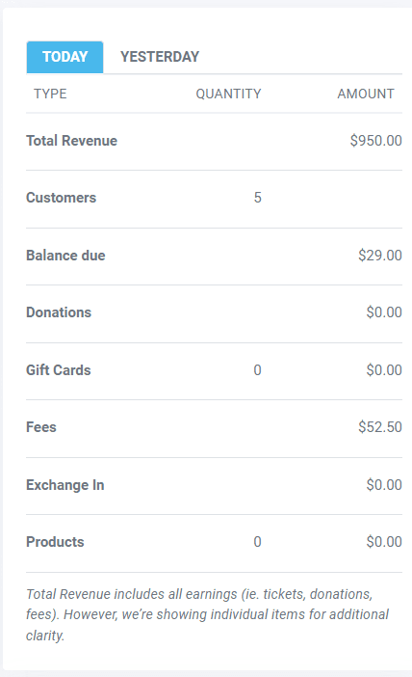Click the Total Revenue explanatory footnote text
The image size is (412, 677).
click(x=207, y=615)
